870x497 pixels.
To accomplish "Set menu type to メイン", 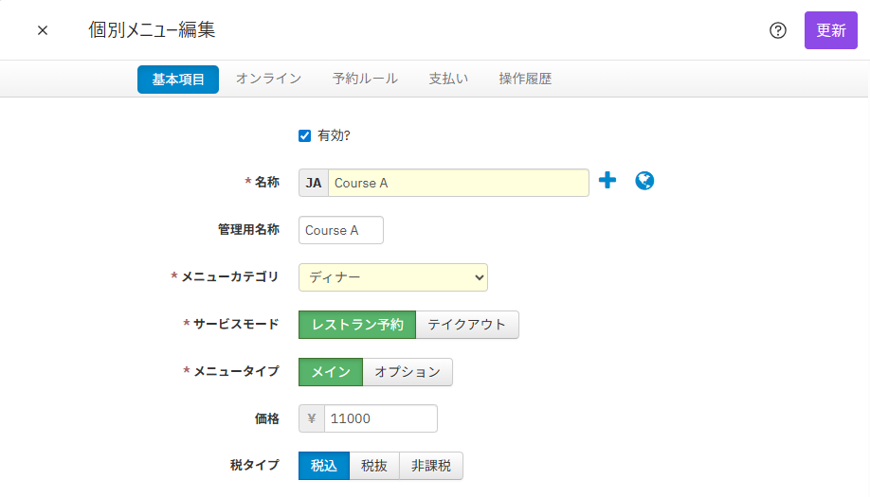I will (331, 372).
